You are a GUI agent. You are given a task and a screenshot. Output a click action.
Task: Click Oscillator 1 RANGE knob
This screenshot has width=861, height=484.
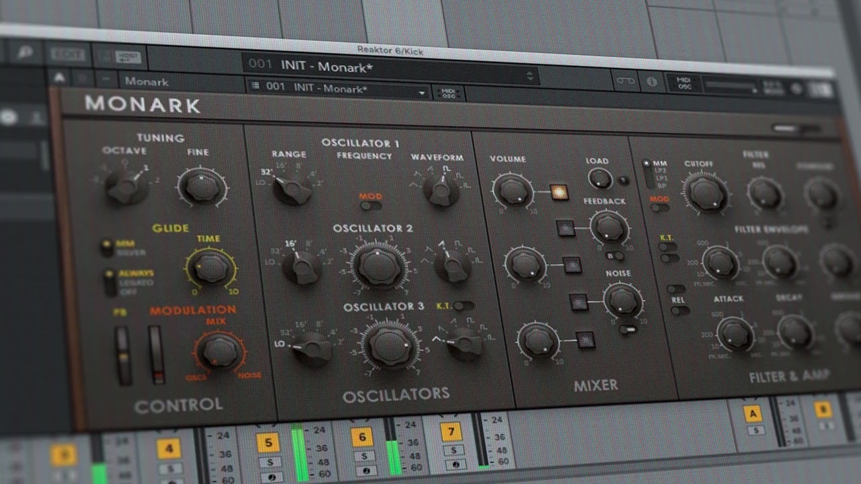coord(294,188)
